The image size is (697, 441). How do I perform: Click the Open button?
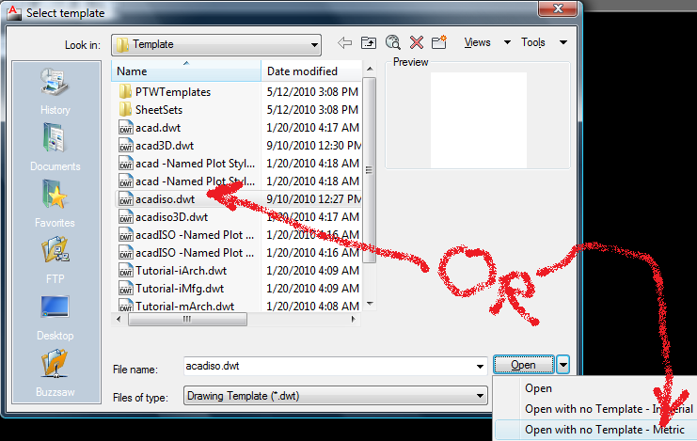pyautogui.click(x=524, y=365)
